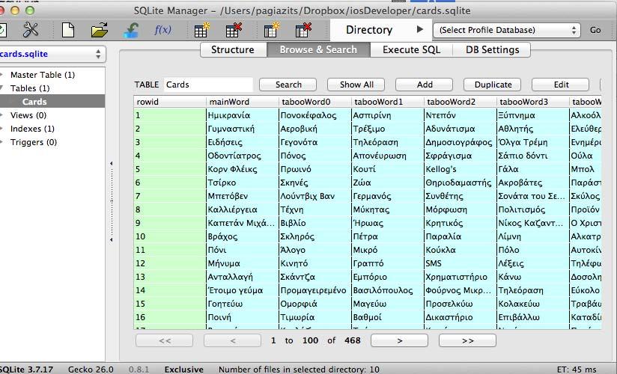
Task: Select the cell 'SMS' in row 12
Action: (461, 263)
